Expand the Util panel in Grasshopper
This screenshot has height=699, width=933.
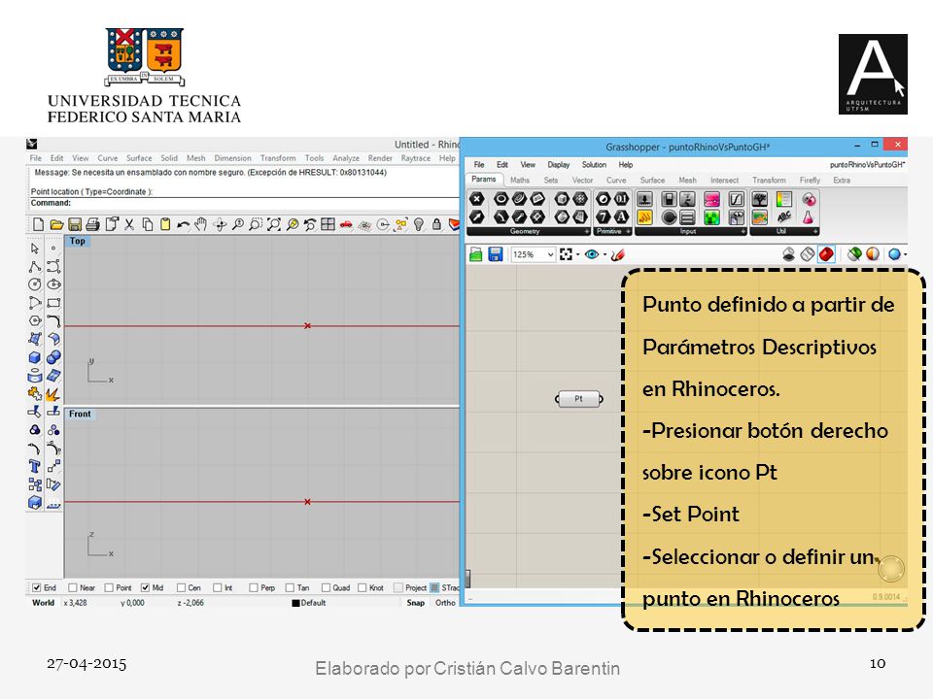point(815,231)
